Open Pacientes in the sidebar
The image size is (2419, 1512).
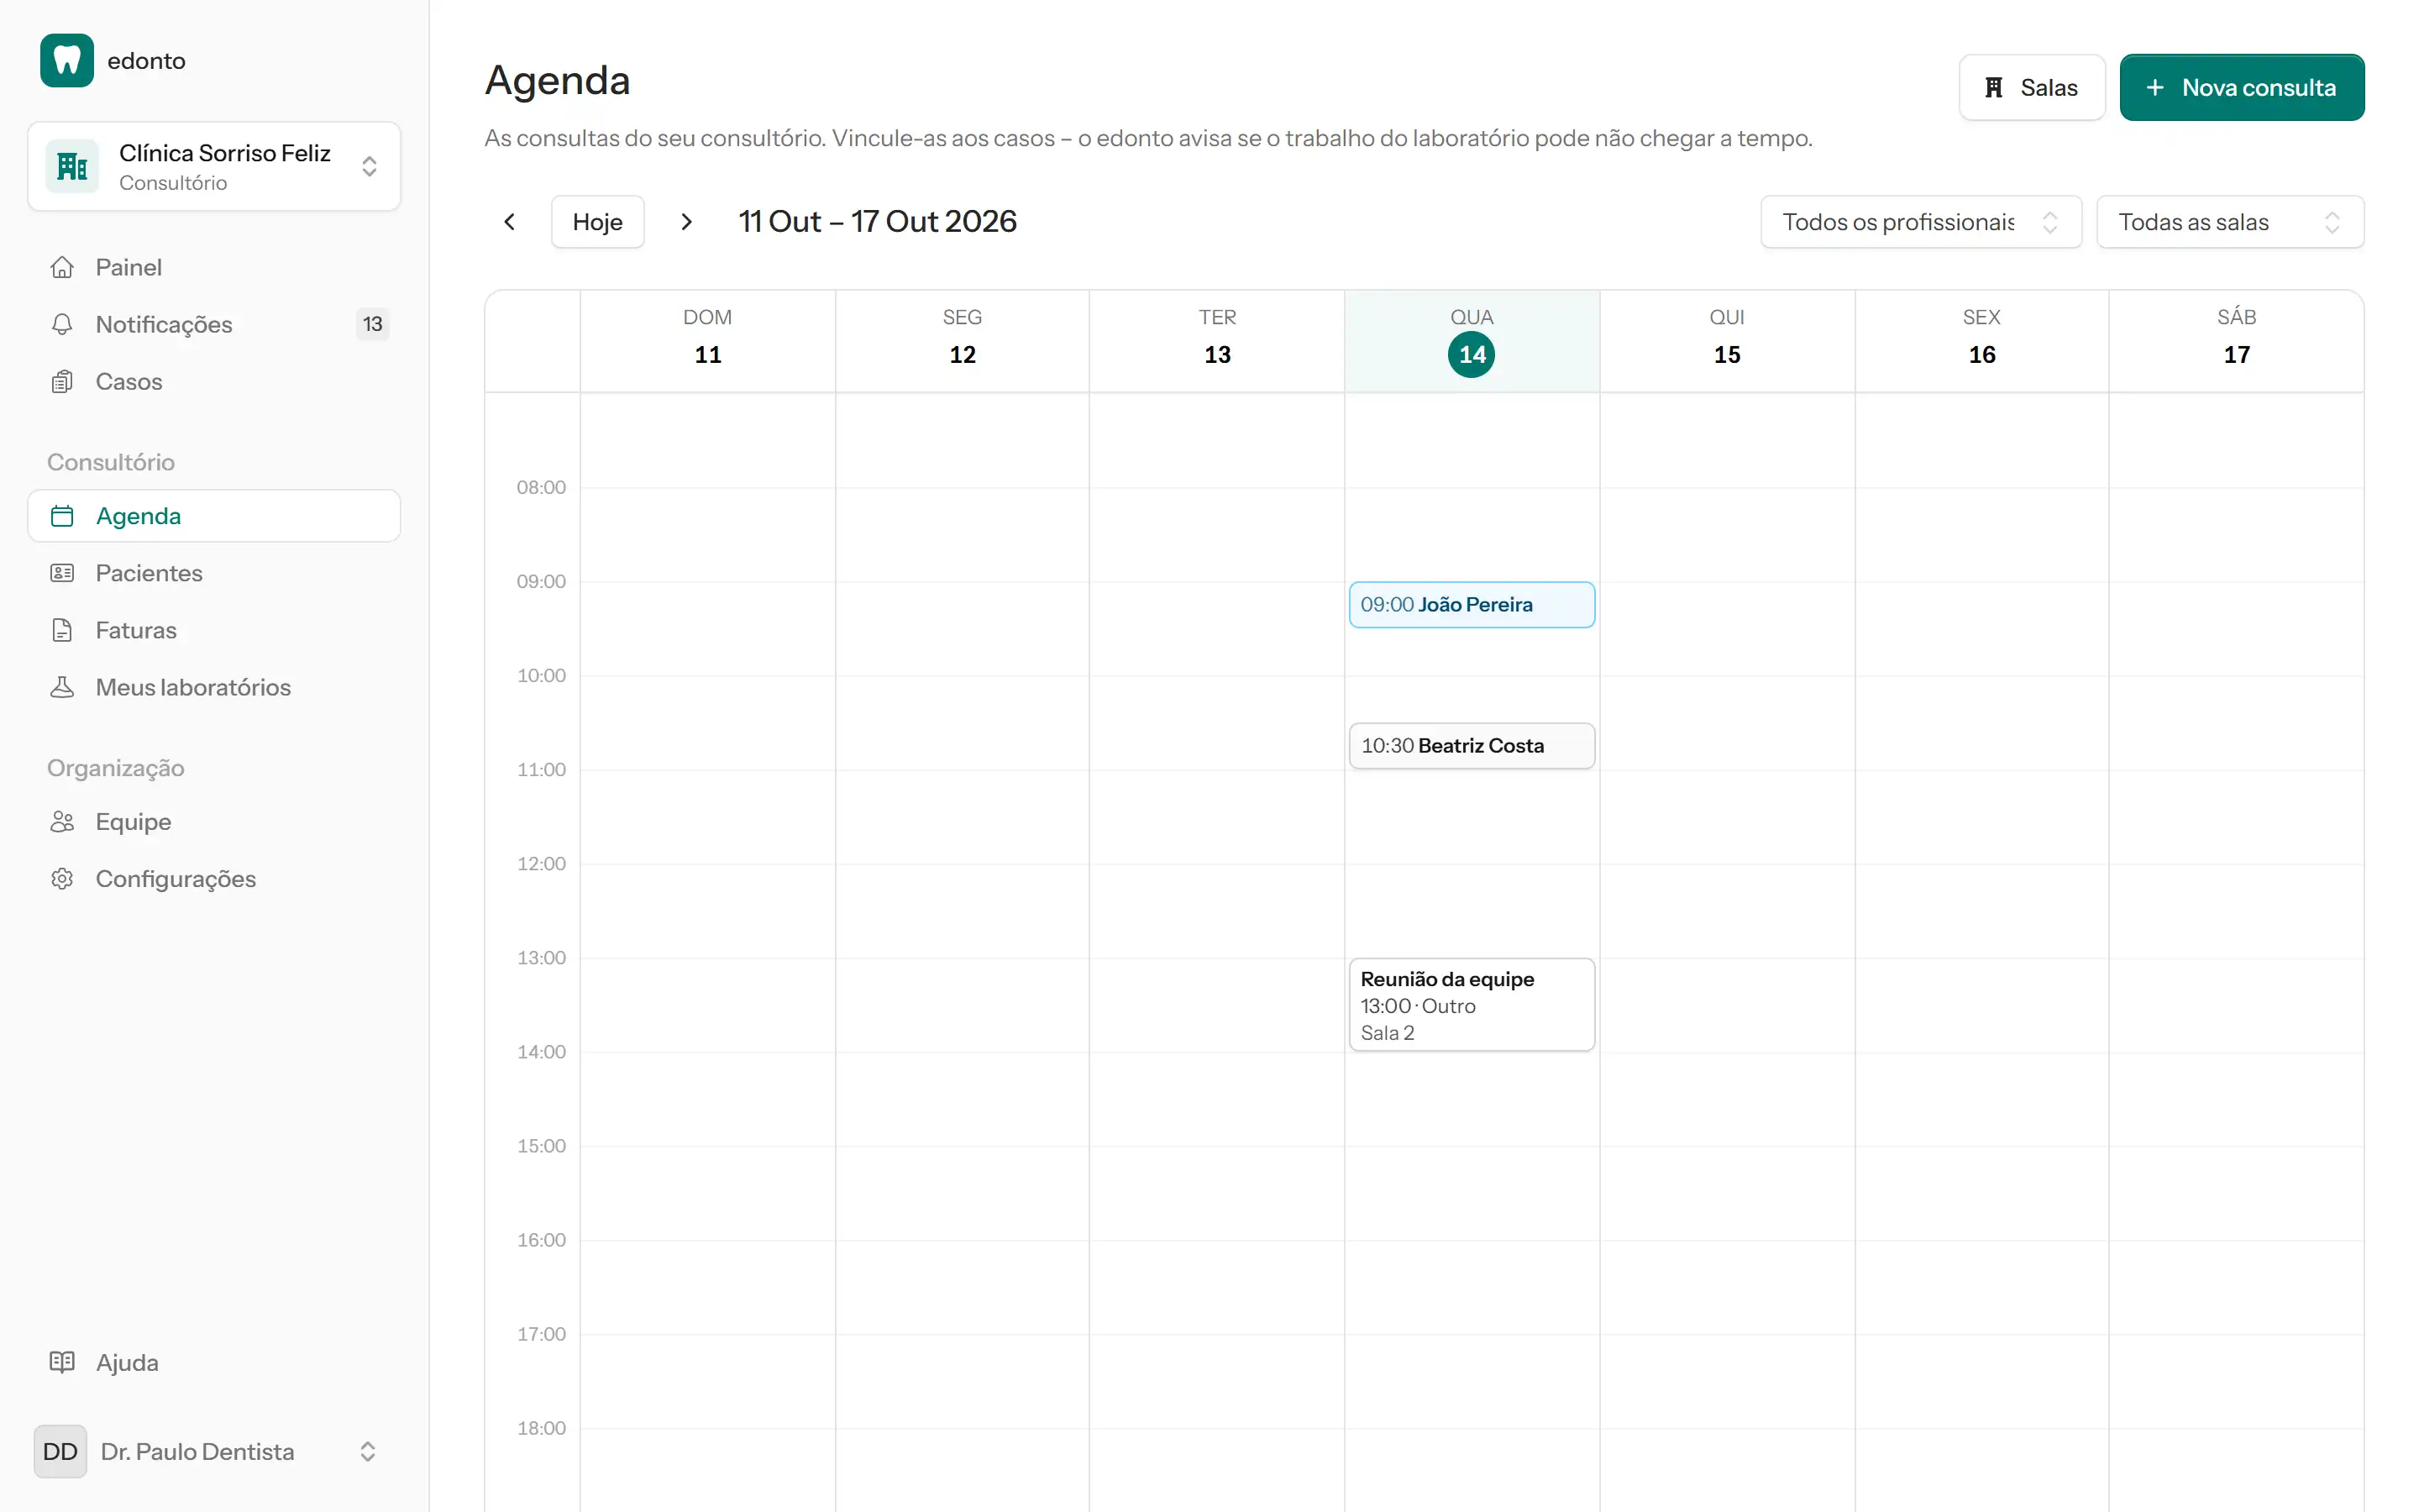tap(214, 573)
